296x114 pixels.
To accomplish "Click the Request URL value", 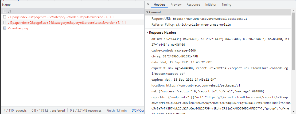I will 210,19.
